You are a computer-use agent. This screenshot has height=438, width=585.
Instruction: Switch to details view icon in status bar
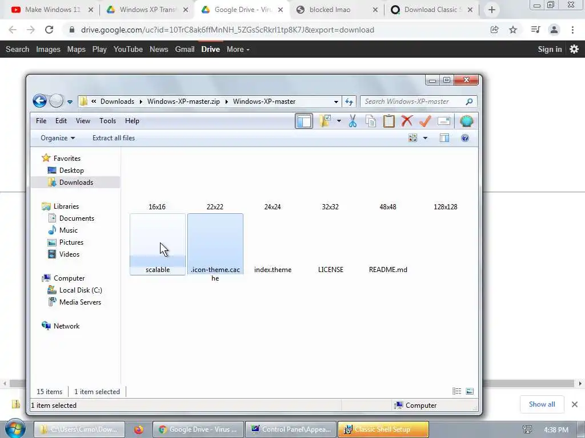point(456,391)
